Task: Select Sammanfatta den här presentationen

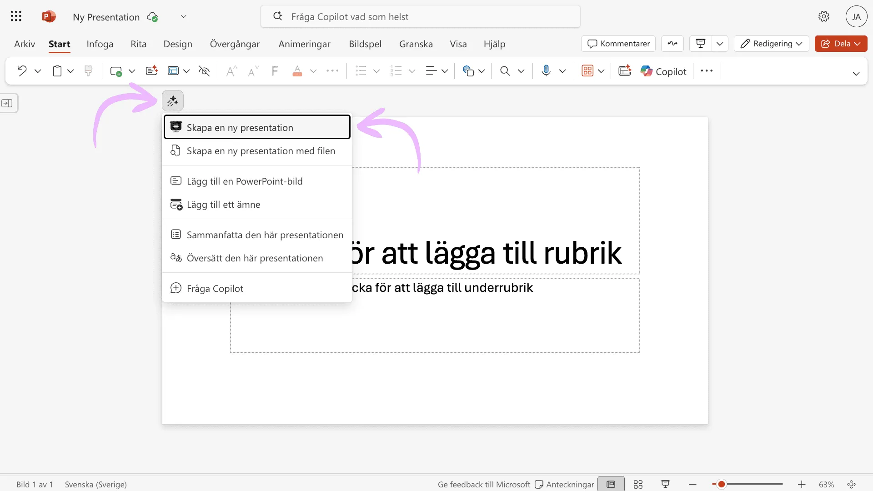Action: [x=257, y=235]
